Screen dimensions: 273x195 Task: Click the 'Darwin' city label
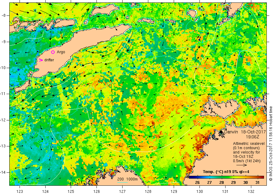coord(231,132)
